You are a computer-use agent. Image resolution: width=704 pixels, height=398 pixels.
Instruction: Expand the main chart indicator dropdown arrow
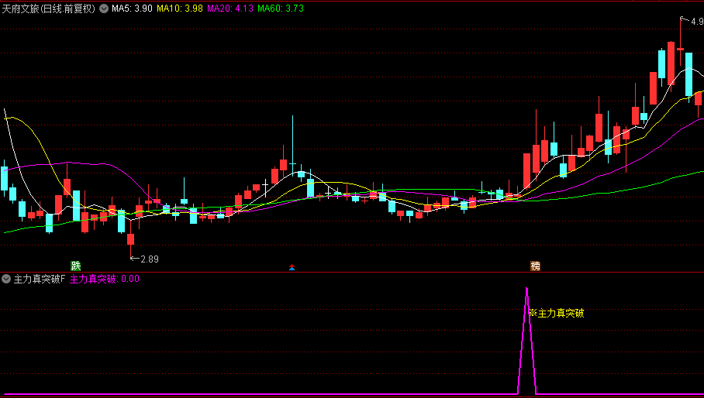tap(104, 9)
